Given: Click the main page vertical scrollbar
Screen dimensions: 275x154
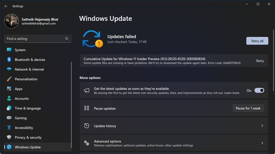Looking at the screenshot, I should [x=273, y=60].
